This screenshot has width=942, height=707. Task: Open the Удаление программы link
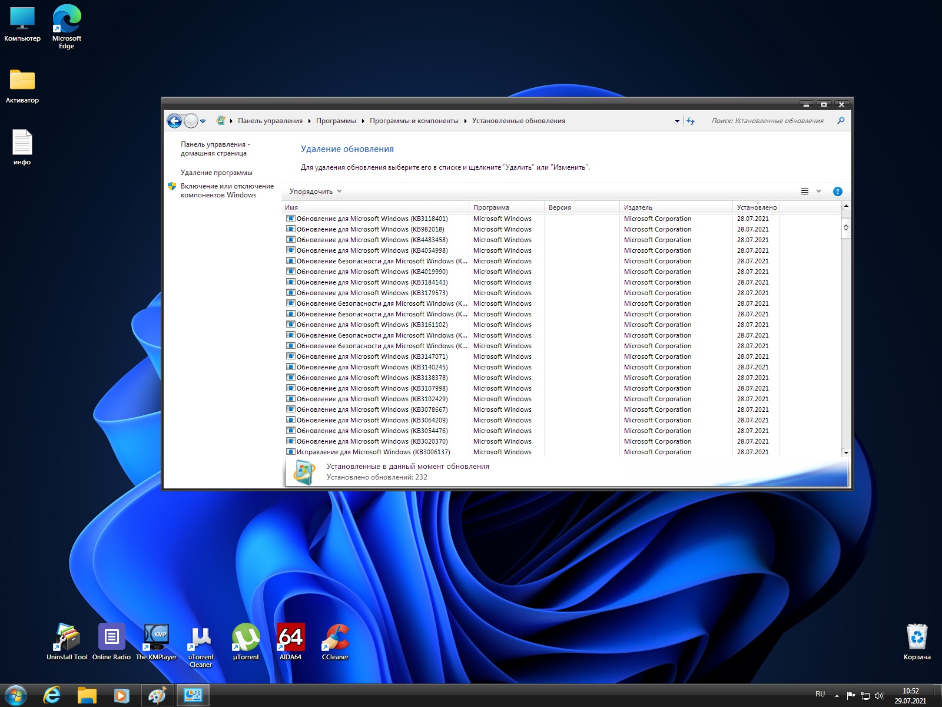point(217,173)
